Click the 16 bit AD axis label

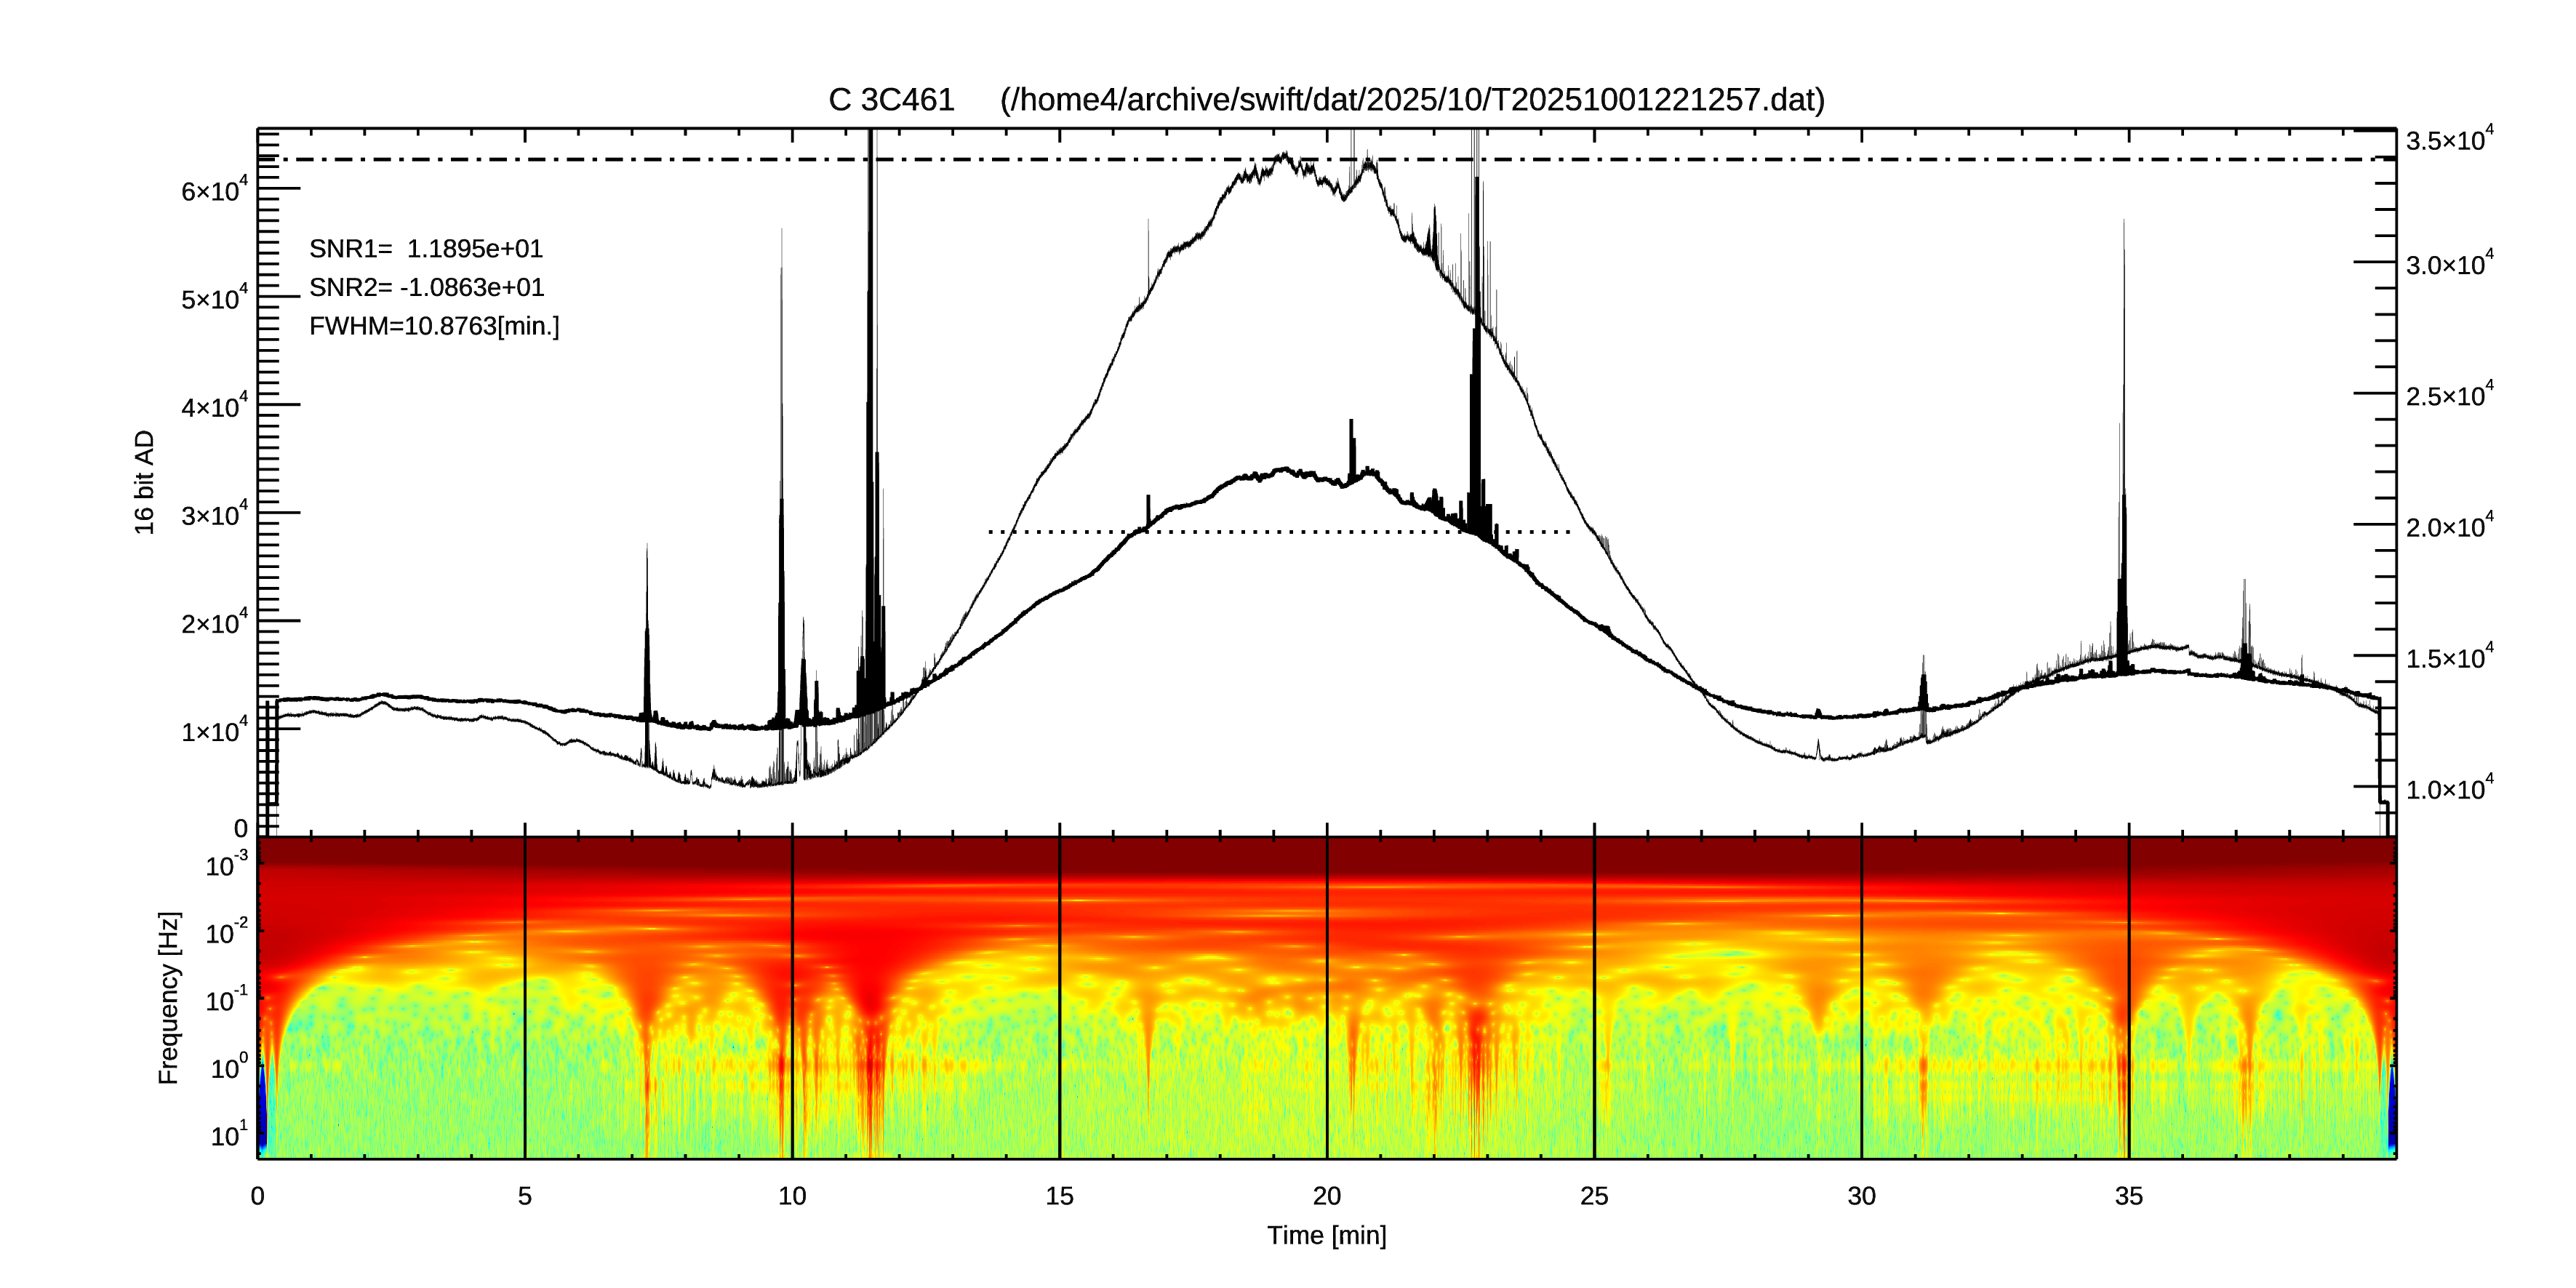pos(145,482)
